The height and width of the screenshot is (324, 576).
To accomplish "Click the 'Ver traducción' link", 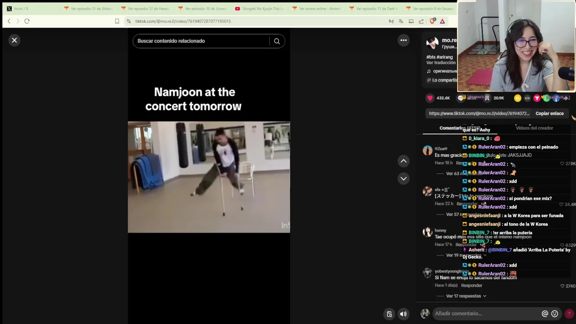I will pyautogui.click(x=441, y=63).
